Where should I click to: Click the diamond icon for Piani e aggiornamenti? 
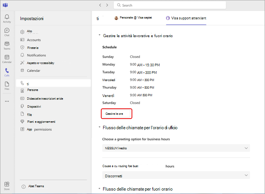point(22,122)
